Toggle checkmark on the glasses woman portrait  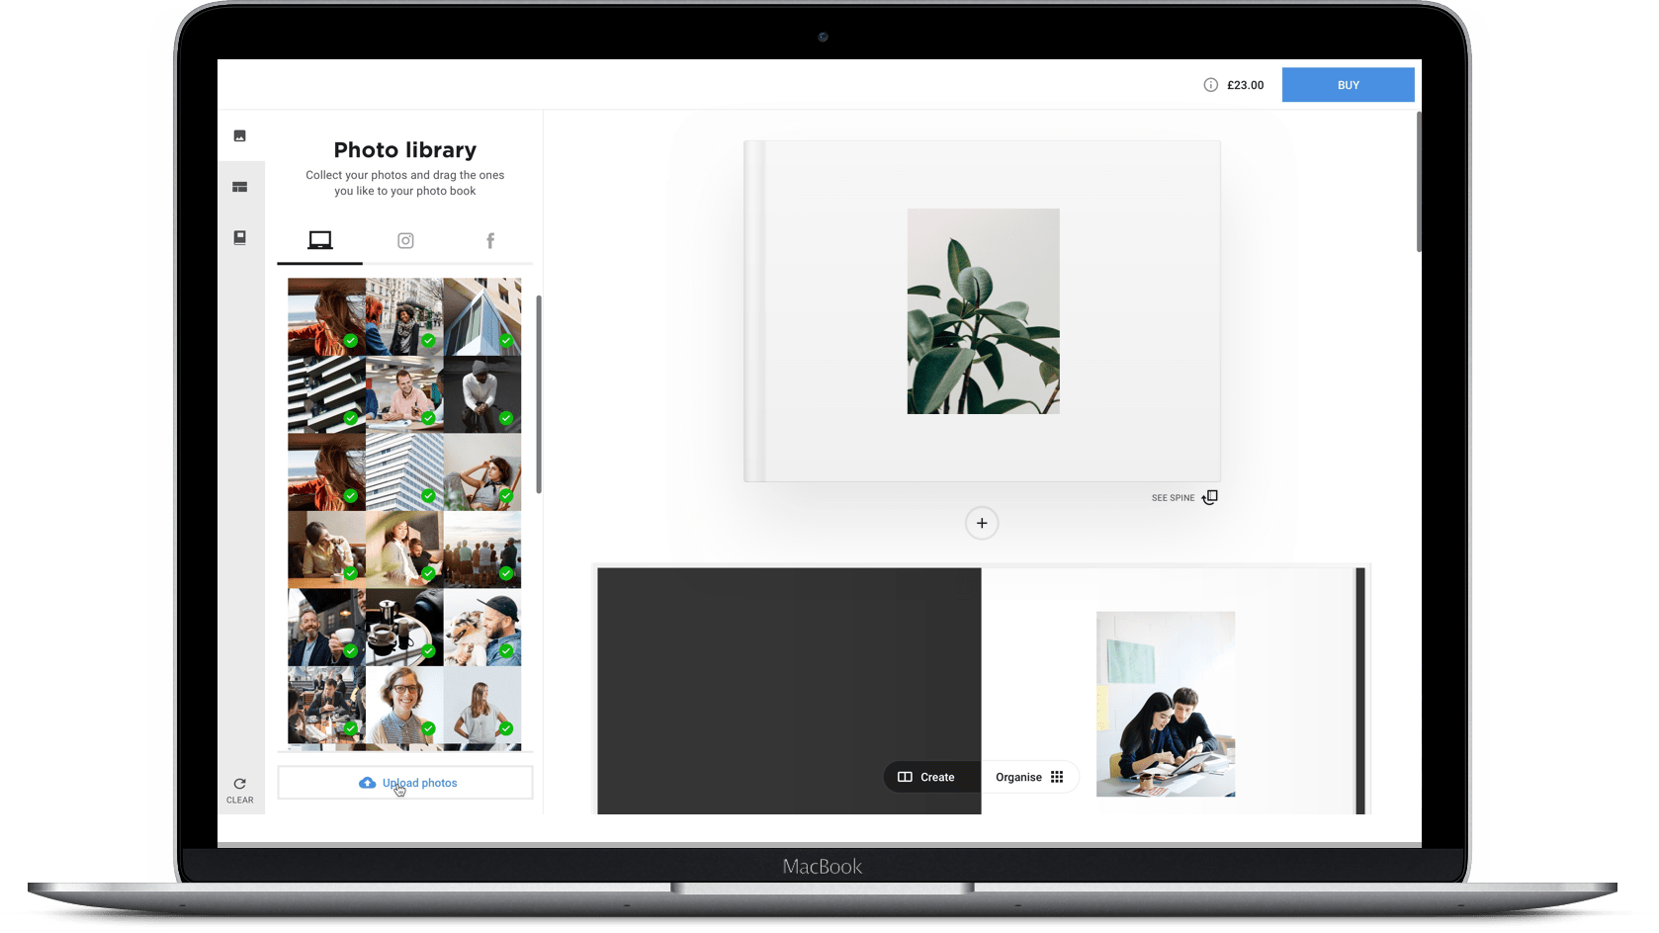click(428, 728)
